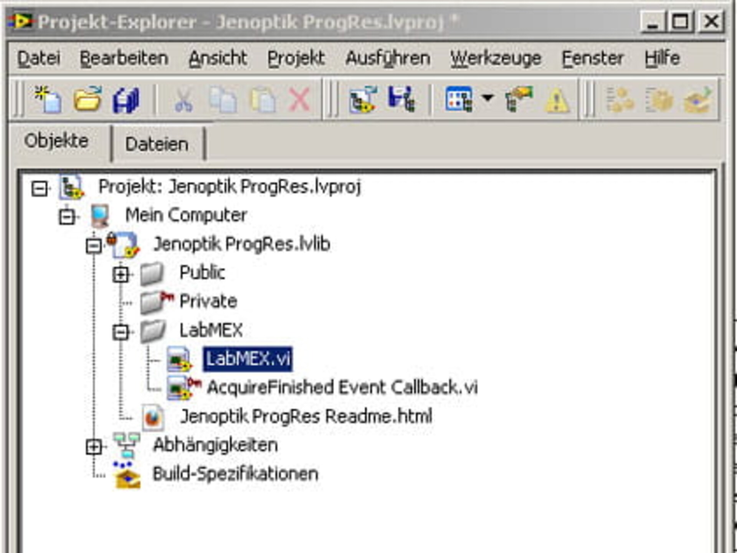Select the Public folder row

pyautogui.click(x=202, y=273)
